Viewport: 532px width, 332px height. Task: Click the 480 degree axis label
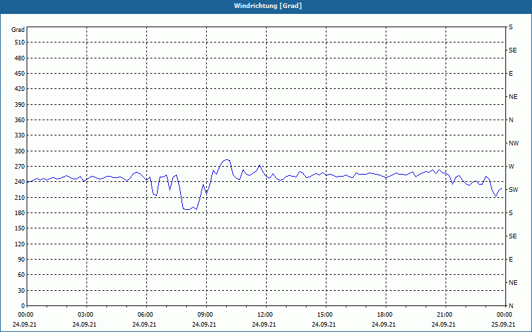[x=19, y=58]
